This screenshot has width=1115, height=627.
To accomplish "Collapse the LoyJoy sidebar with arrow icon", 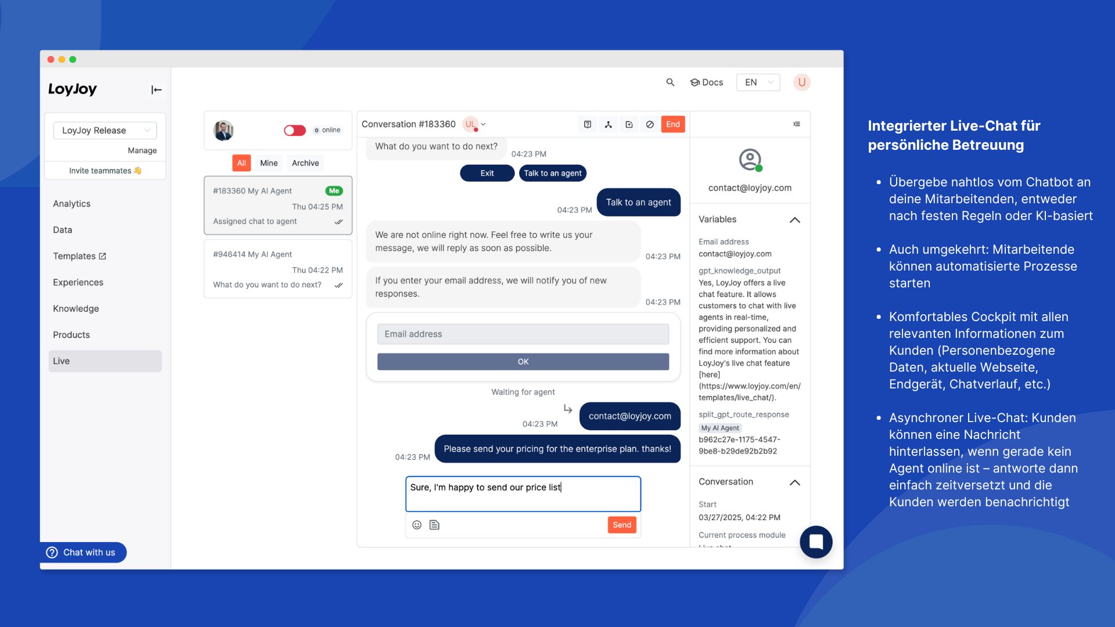I will pyautogui.click(x=156, y=89).
